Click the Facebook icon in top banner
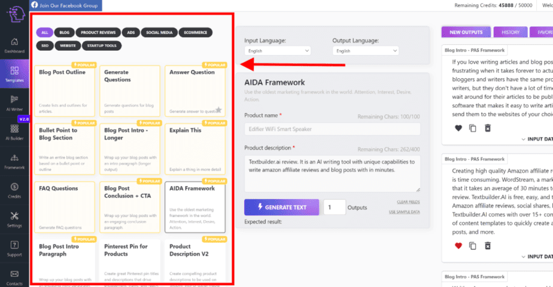Image resolution: width=553 pixels, height=287 pixels. click(35, 5)
